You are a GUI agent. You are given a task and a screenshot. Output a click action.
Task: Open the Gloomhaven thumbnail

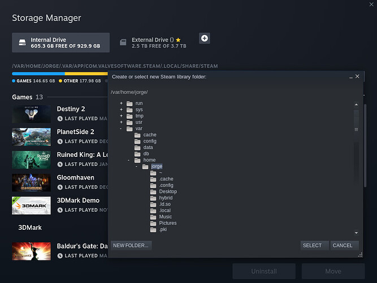click(31, 183)
